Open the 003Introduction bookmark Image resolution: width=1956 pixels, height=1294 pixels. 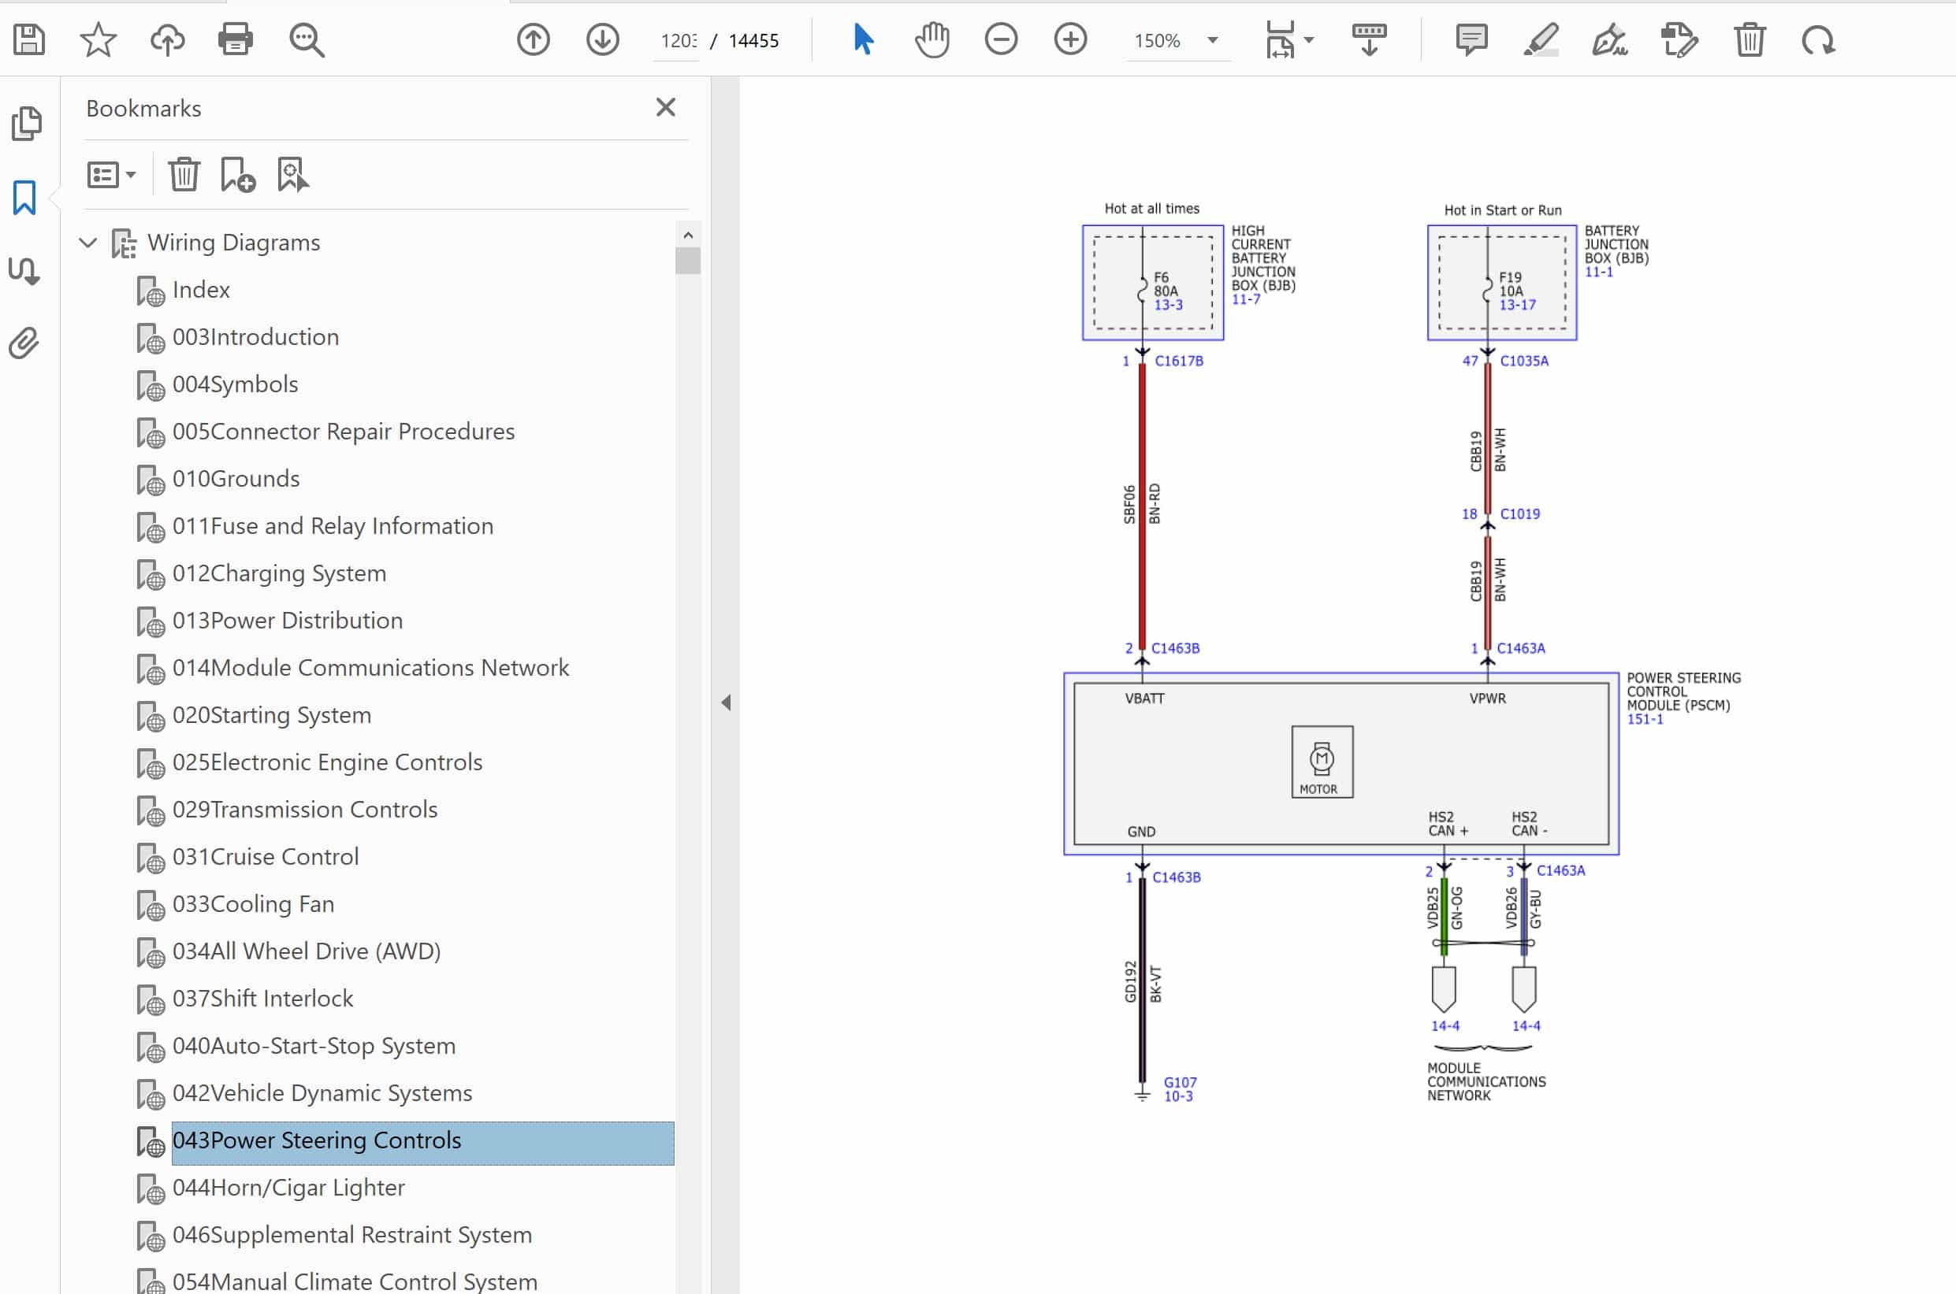(256, 338)
